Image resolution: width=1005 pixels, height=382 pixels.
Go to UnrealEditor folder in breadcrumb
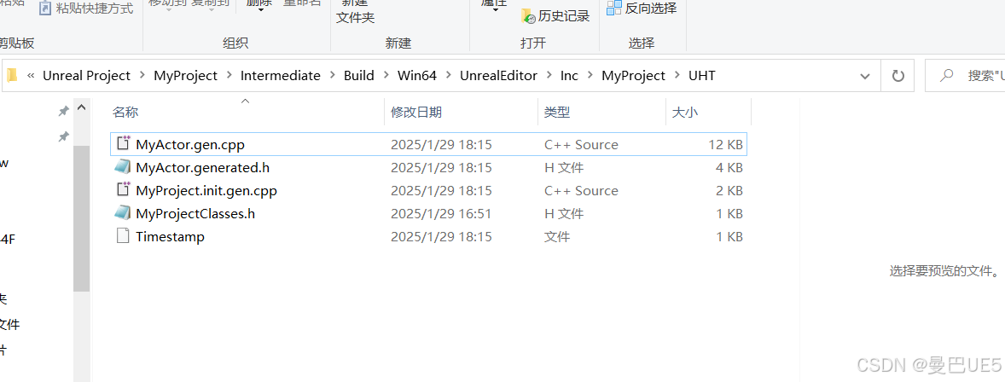click(498, 76)
